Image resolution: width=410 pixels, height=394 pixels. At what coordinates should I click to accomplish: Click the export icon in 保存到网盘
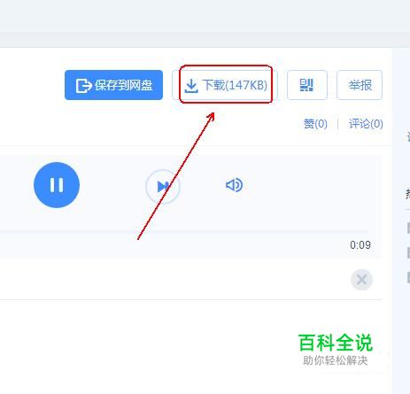point(83,86)
